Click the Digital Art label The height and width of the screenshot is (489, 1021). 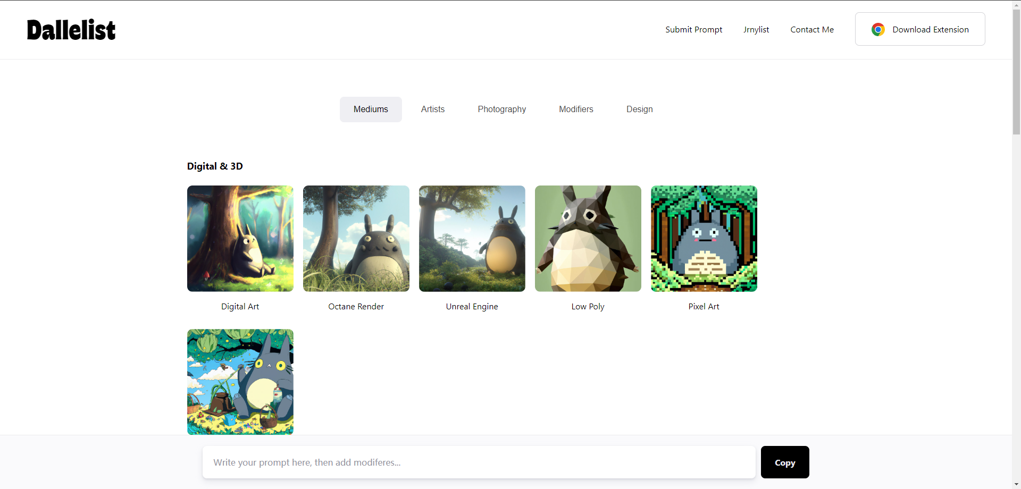click(240, 307)
